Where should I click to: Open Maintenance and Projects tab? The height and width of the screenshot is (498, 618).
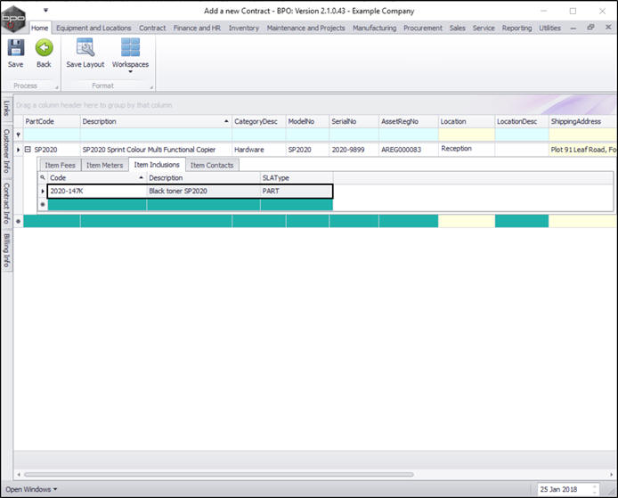pyautogui.click(x=305, y=28)
